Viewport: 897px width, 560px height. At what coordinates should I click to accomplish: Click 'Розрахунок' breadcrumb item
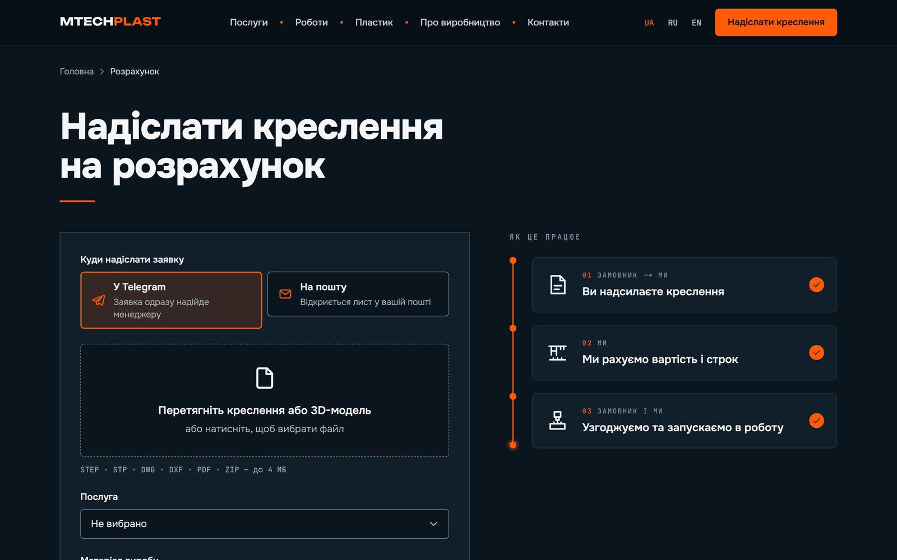pyautogui.click(x=135, y=72)
